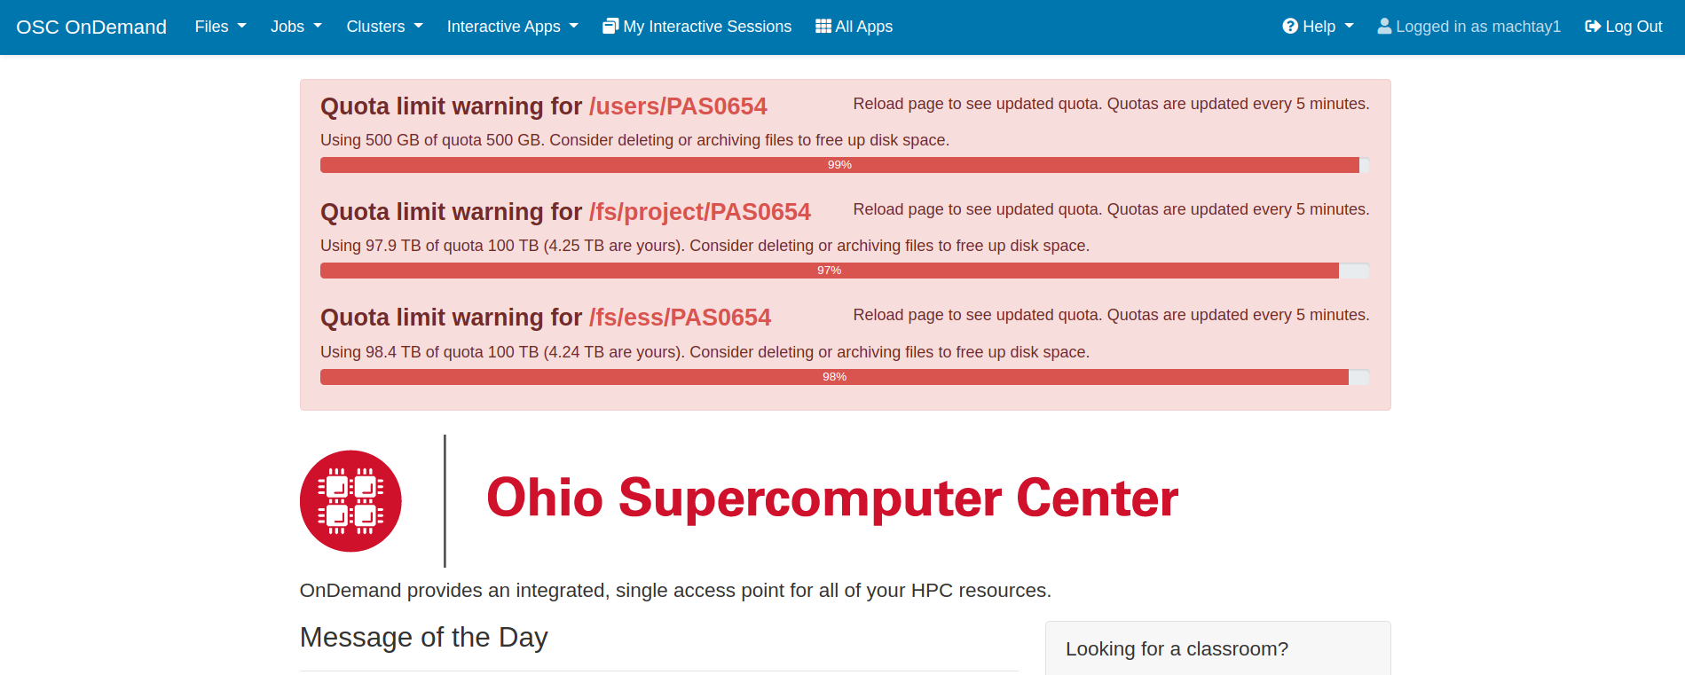Open the /fs/project/PAS0654 path link
Viewport: 1685px width, 675px height.
[699, 212]
